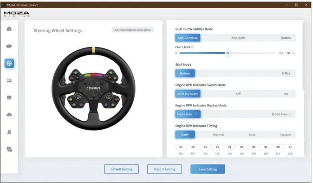Click the steering wheel preview image

(x=93, y=88)
